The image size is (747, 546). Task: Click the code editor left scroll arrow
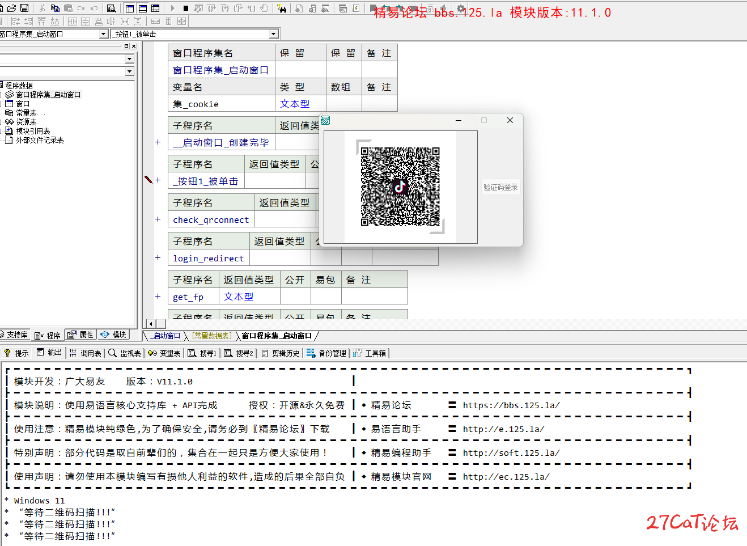[150, 324]
